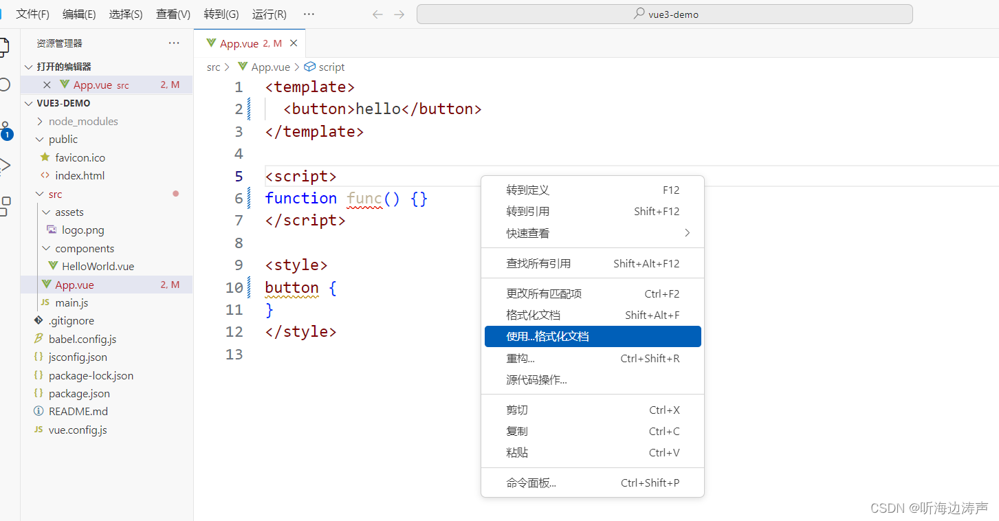
Task: Click the .gitignore git icon
Action: pyautogui.click(x=39, y=320)
